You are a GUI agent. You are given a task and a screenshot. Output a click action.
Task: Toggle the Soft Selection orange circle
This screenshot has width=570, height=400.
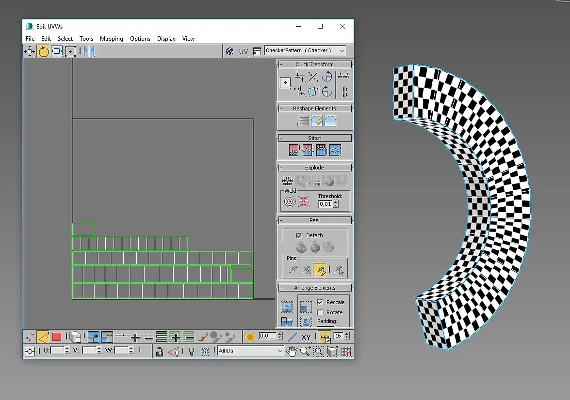click(250, 337)
